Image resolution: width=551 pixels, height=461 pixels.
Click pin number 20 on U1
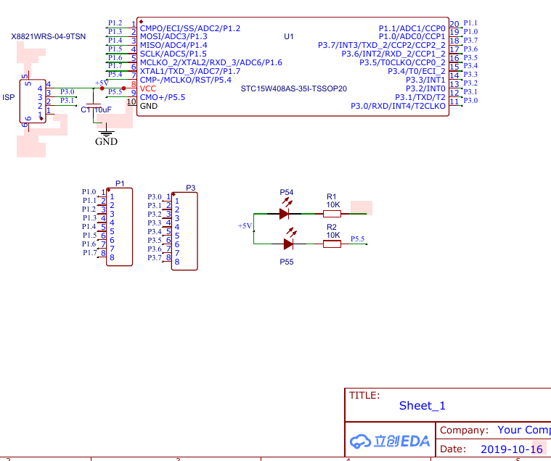454,24
